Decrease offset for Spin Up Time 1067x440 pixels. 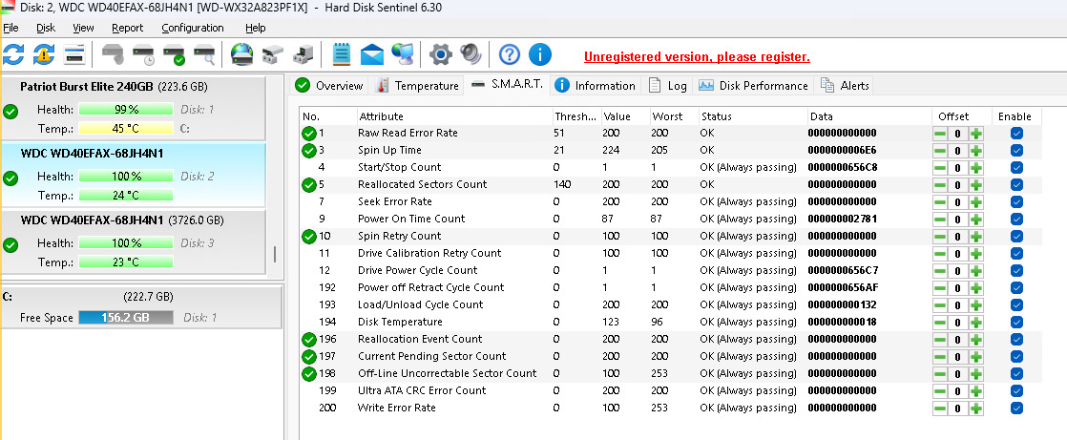pos(940,150)
